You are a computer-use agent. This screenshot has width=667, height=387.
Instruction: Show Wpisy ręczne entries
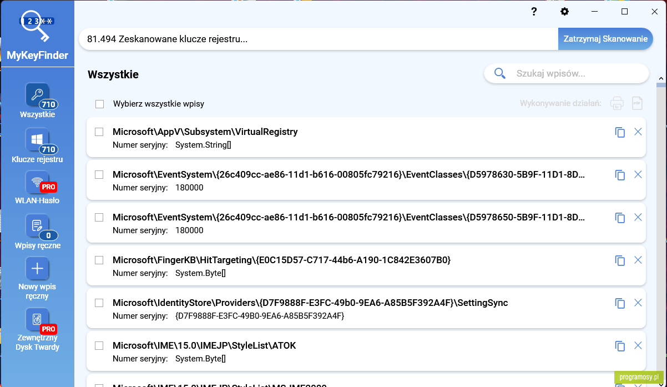coord(37,232)
